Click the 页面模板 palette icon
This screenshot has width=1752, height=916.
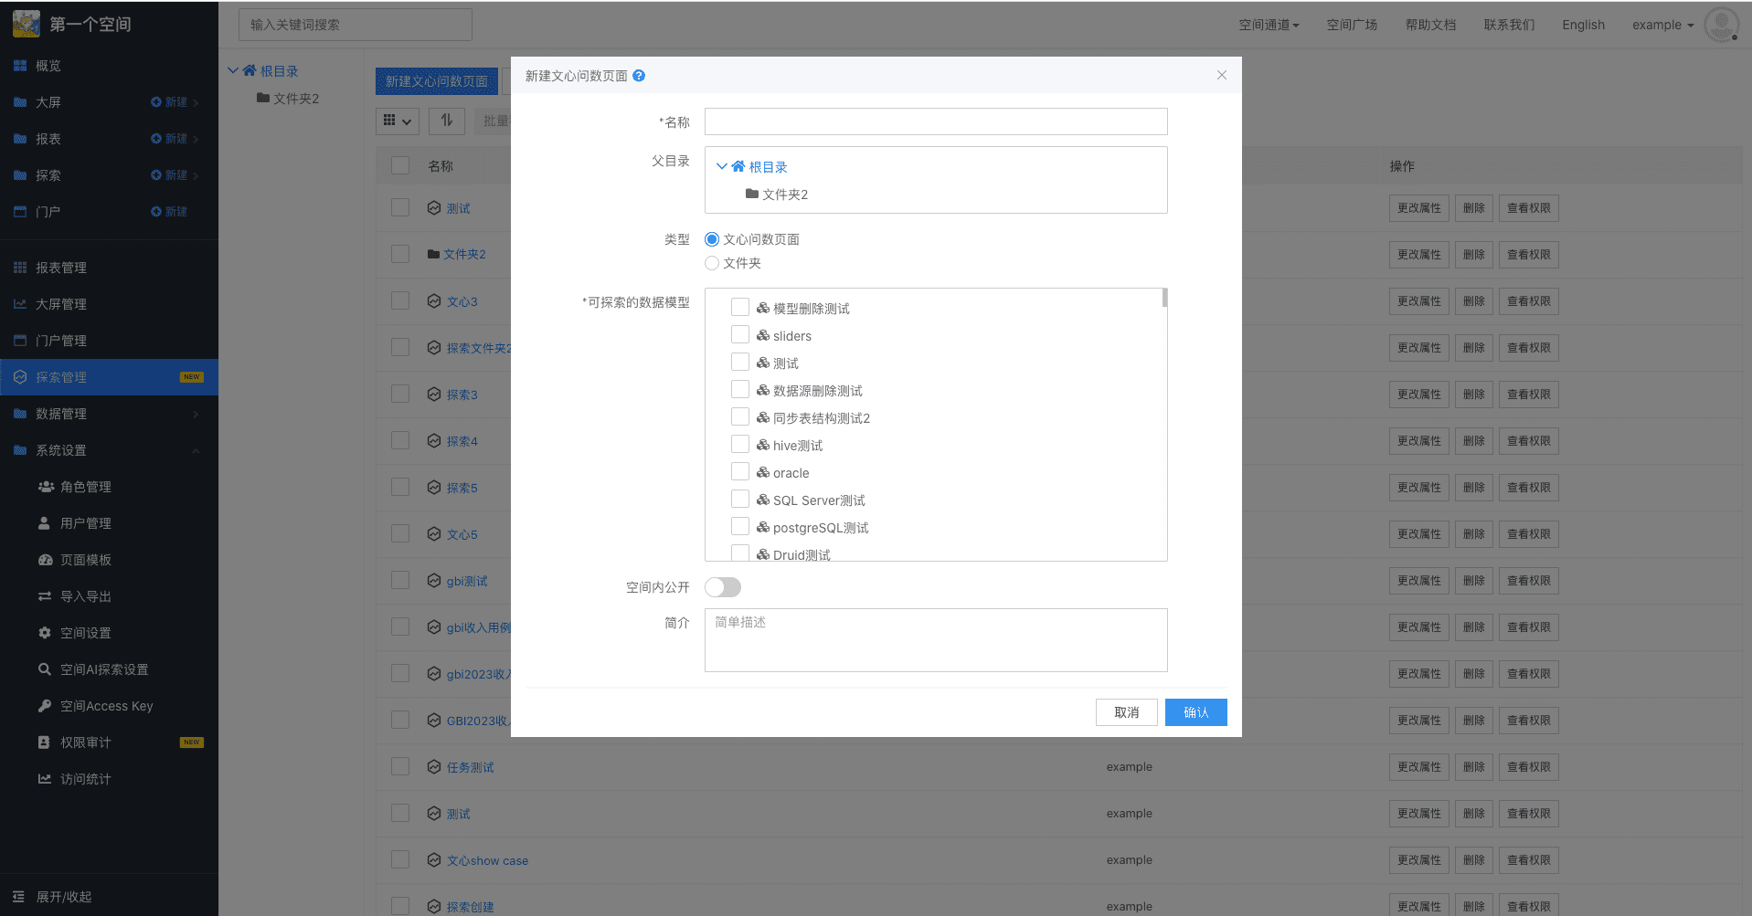tap(45, 560)
